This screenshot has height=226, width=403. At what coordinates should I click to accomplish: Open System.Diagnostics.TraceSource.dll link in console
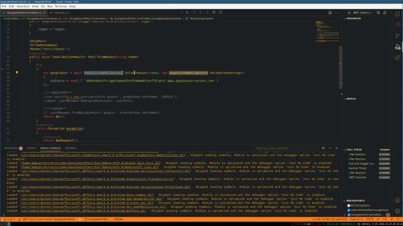pyautogui.click(x=98, y=179)
